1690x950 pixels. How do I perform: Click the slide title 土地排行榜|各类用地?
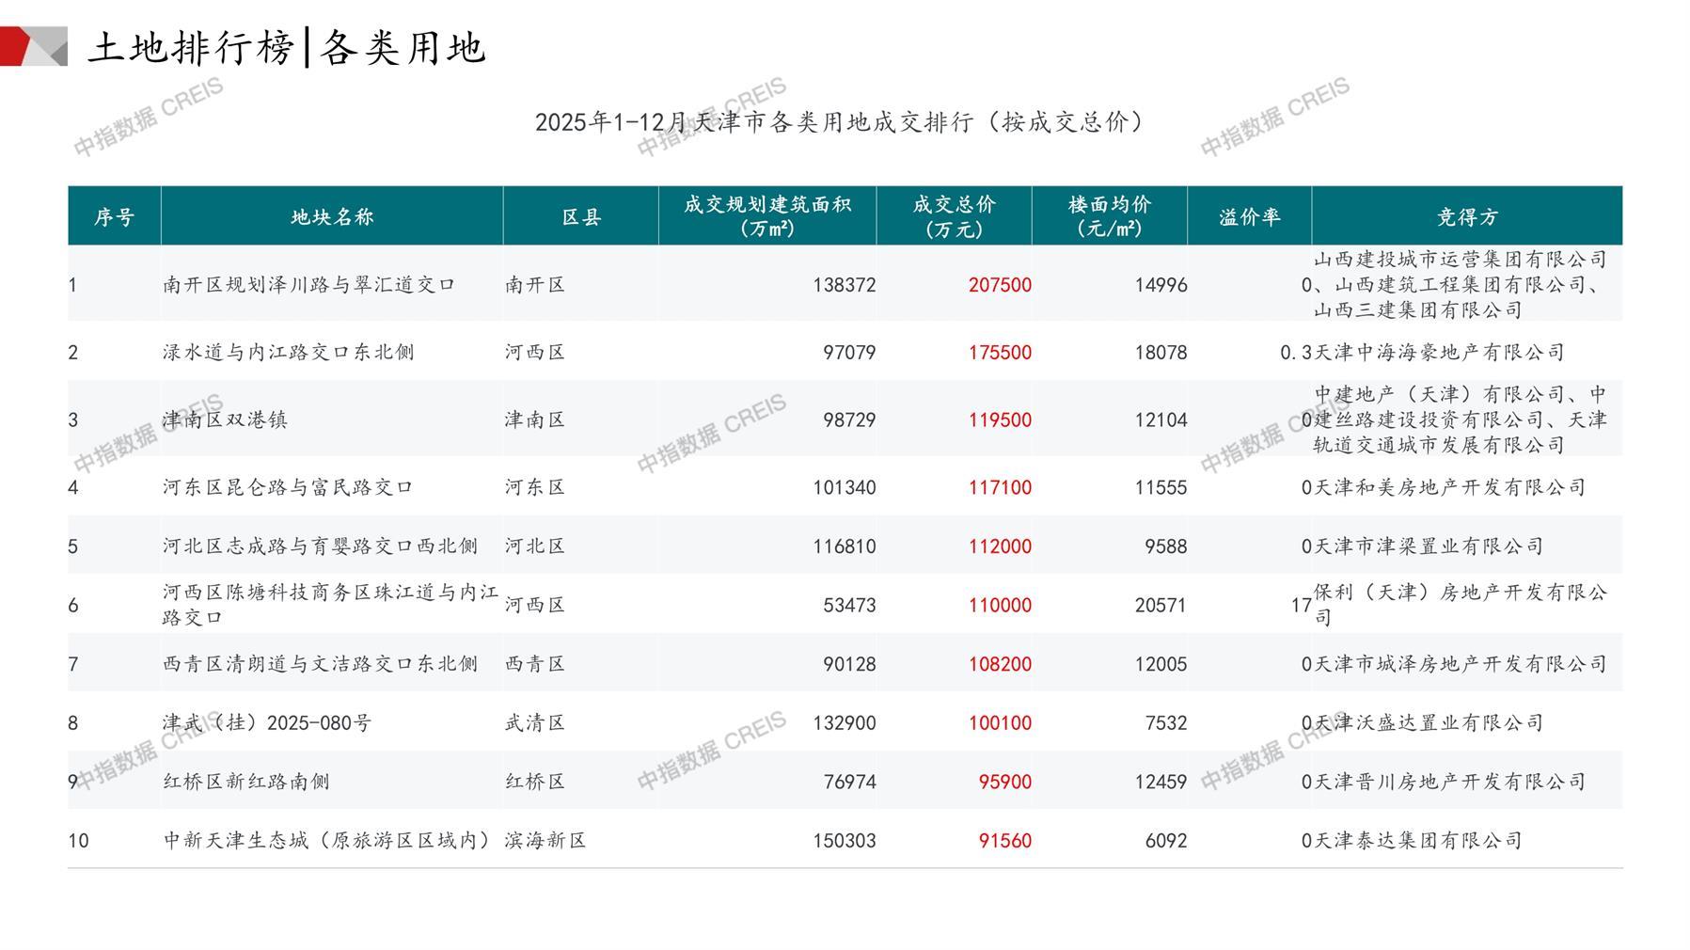coord(287,47)
